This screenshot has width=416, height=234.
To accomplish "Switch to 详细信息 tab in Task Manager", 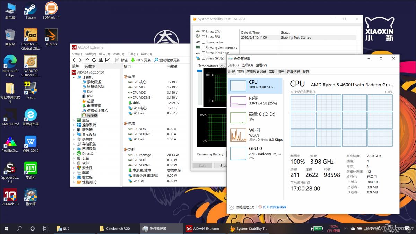I will tap(293, 72).
